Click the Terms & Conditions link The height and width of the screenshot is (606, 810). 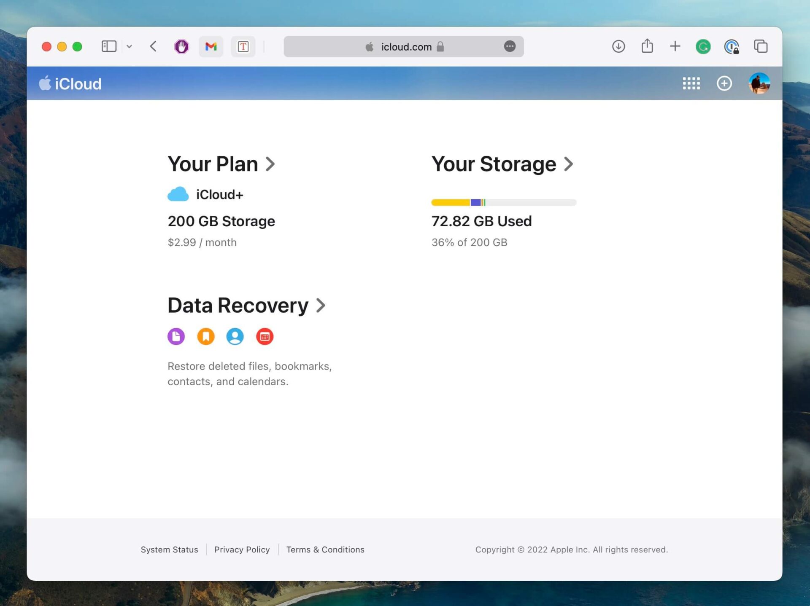pos(325,549)
